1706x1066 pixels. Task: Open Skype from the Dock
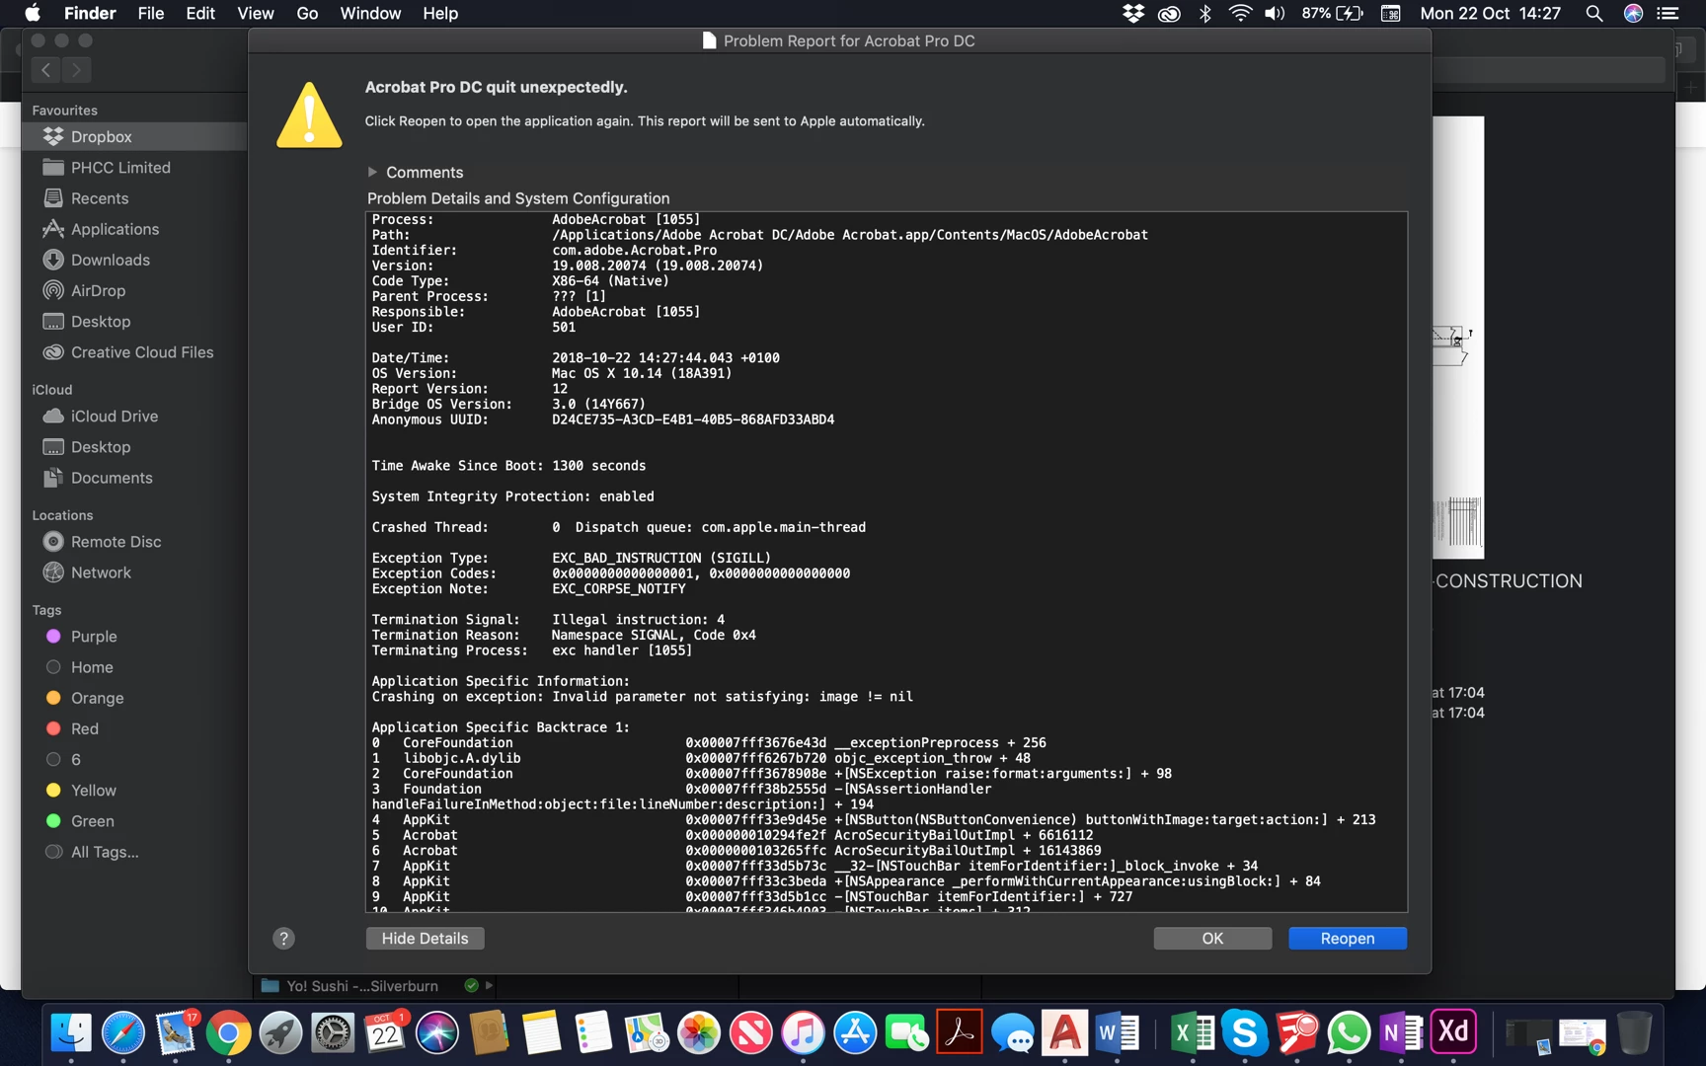(1244, 1033)
